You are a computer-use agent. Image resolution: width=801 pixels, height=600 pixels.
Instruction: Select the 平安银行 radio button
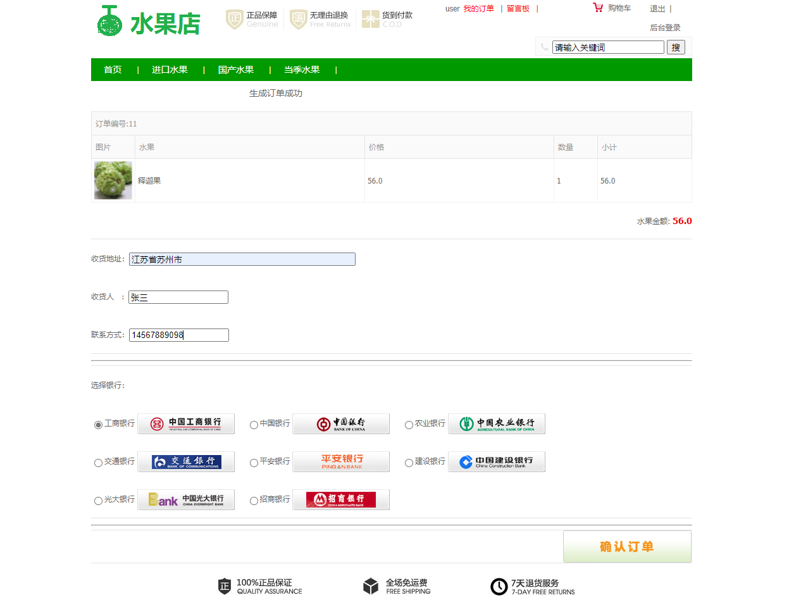pyautogui.click(x=254, y=463)
